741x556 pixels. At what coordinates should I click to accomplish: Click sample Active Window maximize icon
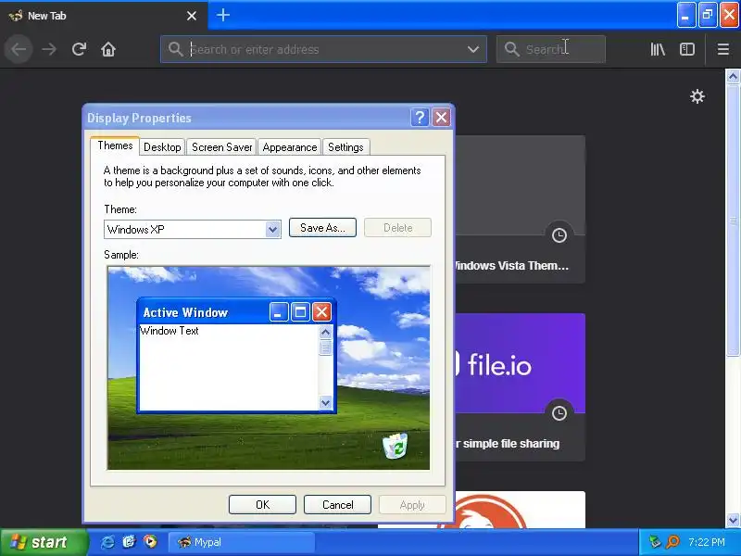pos(300,312)
